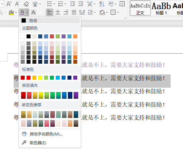The width and height of the screenshot is (183, 155).
Task: Toggle justify alignment button
Action: [x=74, y=12]
